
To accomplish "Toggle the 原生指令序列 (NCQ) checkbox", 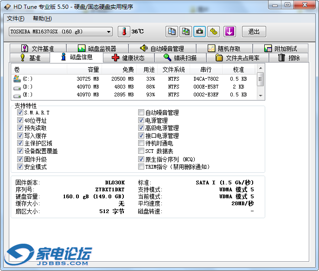I will pos(141,159).
